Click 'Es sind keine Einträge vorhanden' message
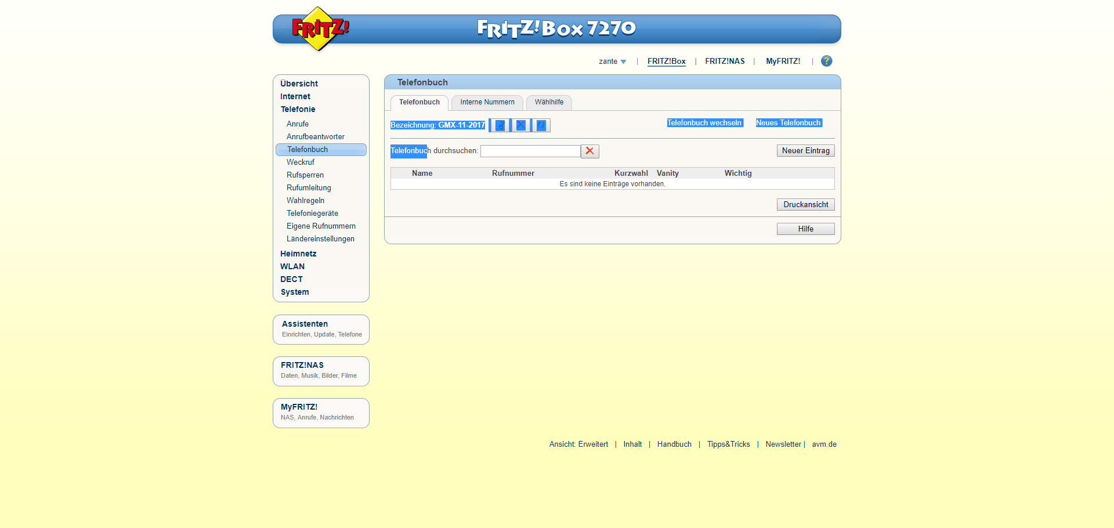Screen dimensions: 1114x528 (x=612, y=184)
